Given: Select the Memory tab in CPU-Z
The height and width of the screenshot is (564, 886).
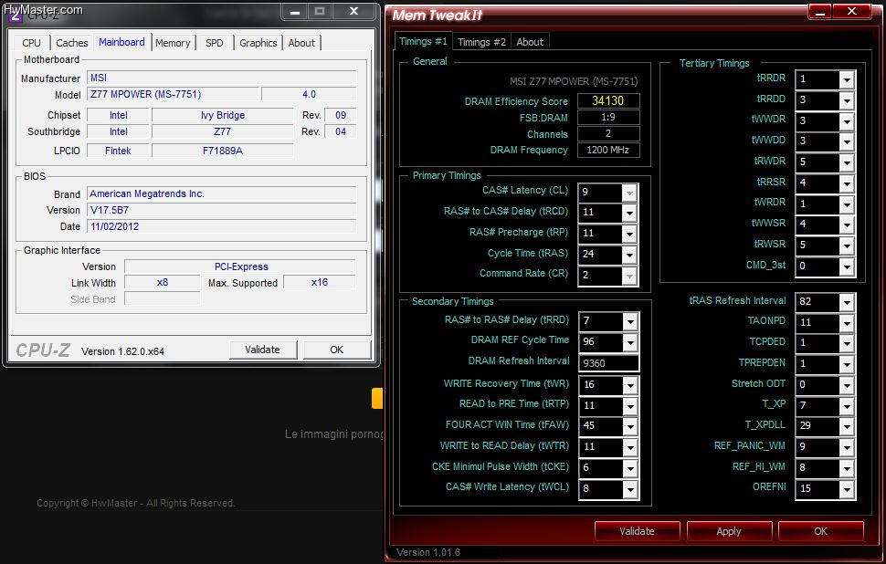Looking at the screenshot, I should coord(173,43).
